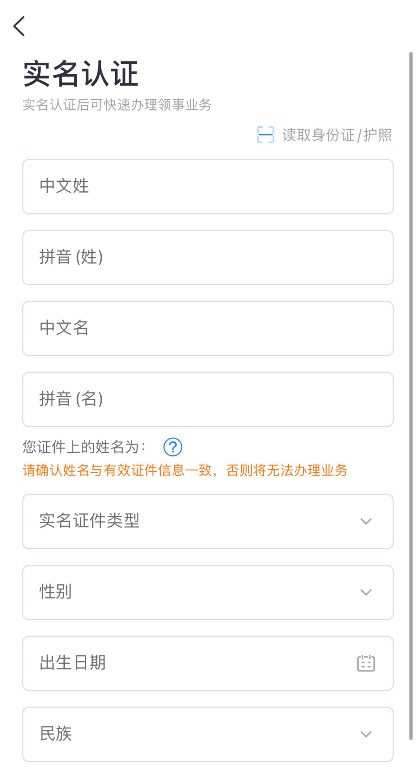Image resolution: width=416 pixels, height=768 pixels.
Task: Select the 中文姓 input field
Action: (208, 187)
